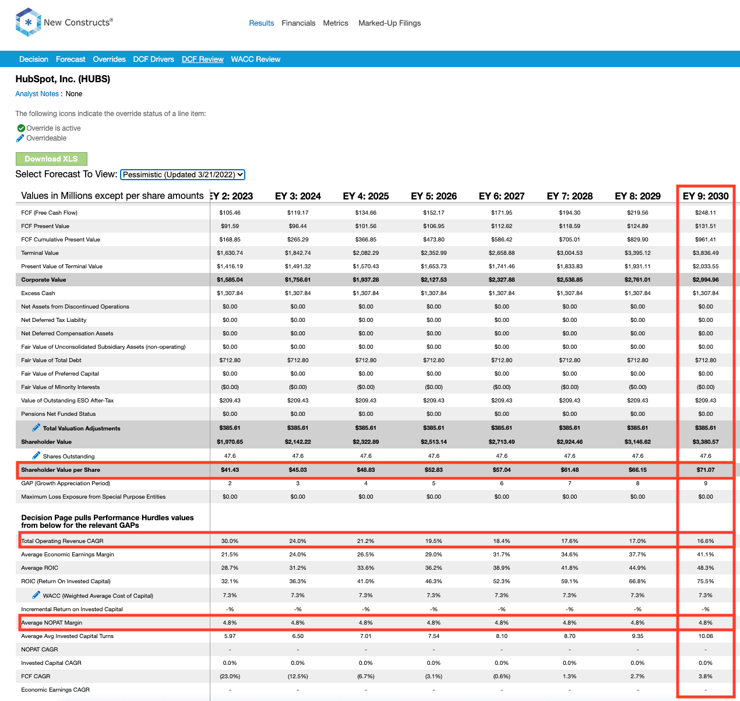Click the $71.07 shareholder value per share cell
Image resolution: width=740 pixels, height=701 pixels.
click(x=706, y=470)
